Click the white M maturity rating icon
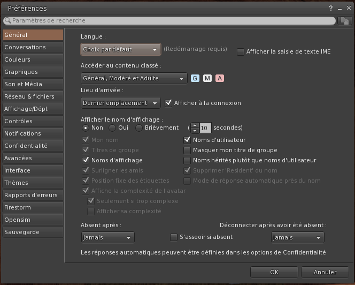355x285 pixels. (x=207, y=79)
